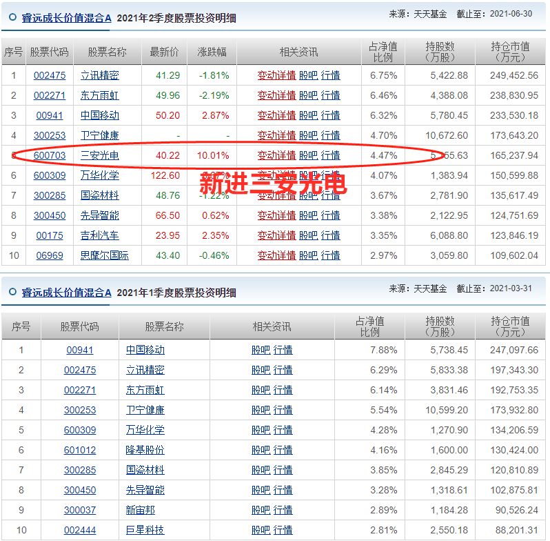
Task: Open 变动详情 for 先导智能 in the Q2 table
Action: (276, 215)
